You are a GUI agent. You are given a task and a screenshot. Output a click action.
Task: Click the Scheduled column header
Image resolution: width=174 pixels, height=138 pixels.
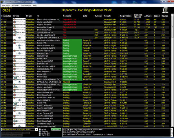pyautogui.click(x=6, y=16)
